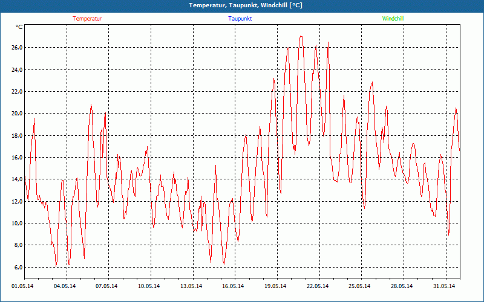Click the 16,0 y-axis value
The width and height of the screenshot is (484, 302).
17,158
